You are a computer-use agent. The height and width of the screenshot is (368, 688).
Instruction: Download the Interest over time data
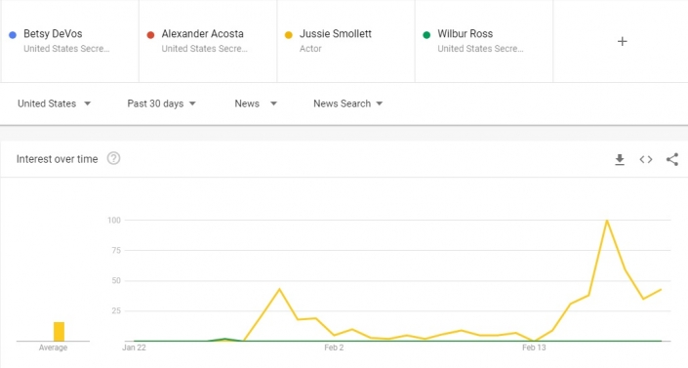pos(620,159)
